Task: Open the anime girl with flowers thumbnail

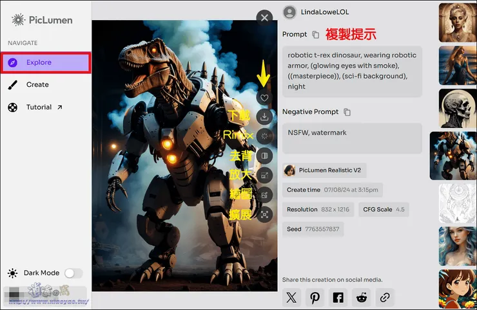Action: point(458,289)
